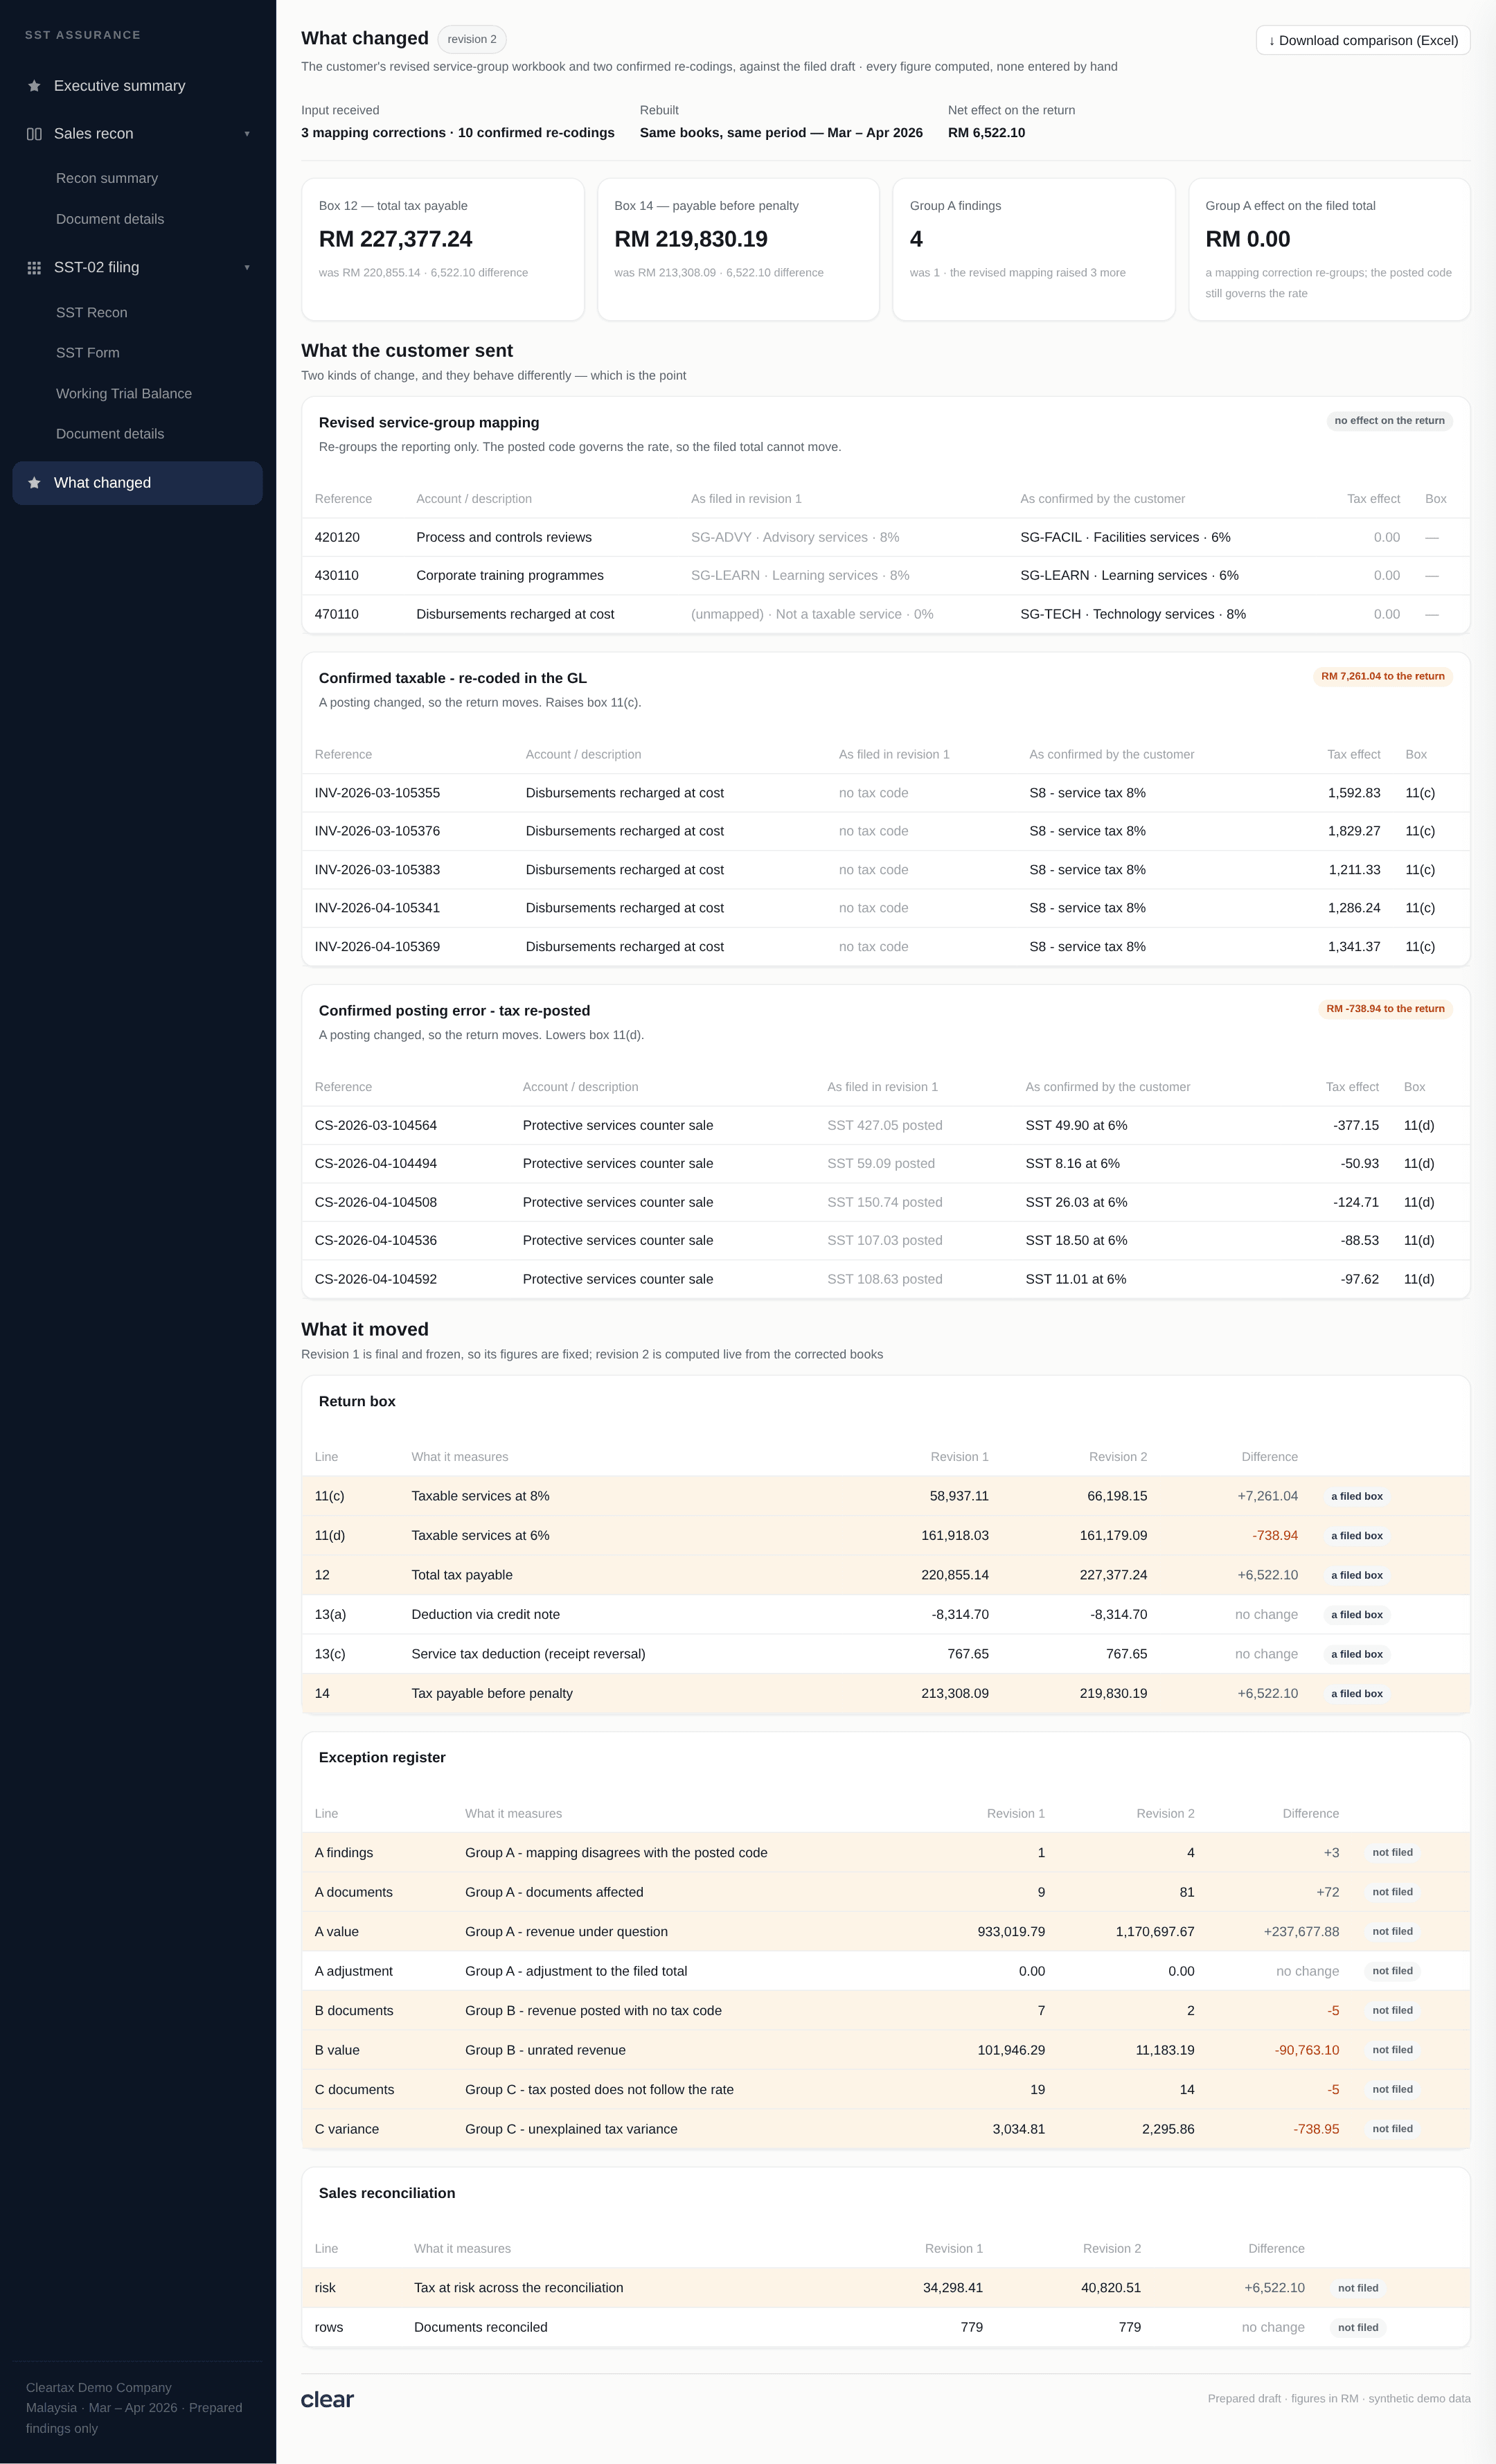
Task: Click the 'RM -738.94 to the return' badge
Action: 1385,1009
